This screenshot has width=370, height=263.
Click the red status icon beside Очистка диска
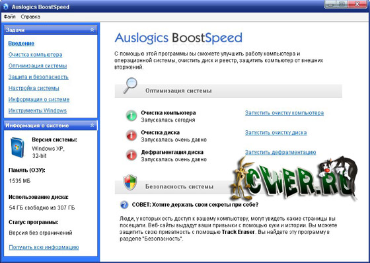[131, 135]
